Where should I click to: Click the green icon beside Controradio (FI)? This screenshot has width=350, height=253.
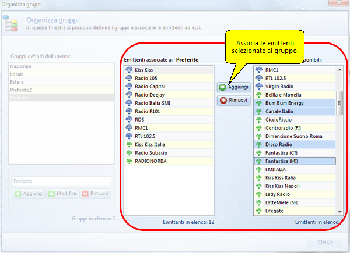[258, 128]
